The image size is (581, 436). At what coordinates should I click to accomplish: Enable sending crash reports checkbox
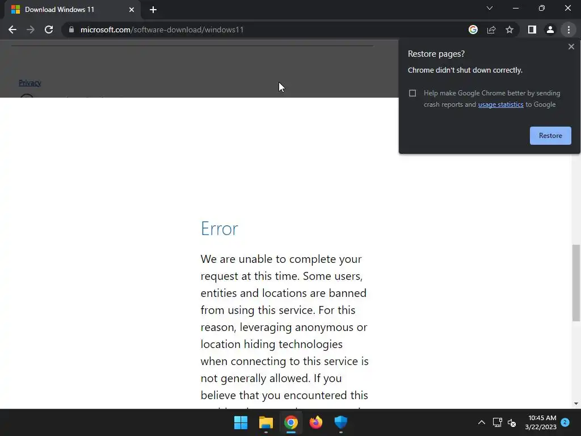tap(412, 93)
